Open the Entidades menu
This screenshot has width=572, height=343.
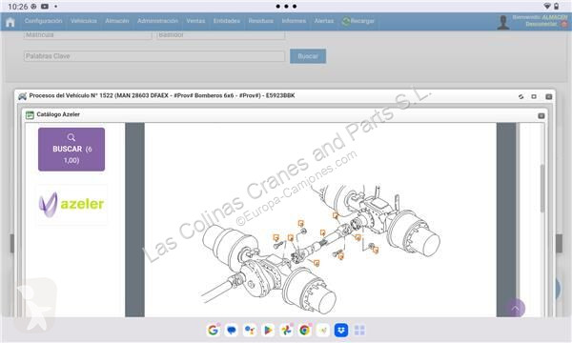(x=227, y=21)
